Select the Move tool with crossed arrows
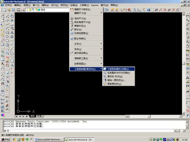The width and height of the screenshot is (190, 142). tap(12, 20)
